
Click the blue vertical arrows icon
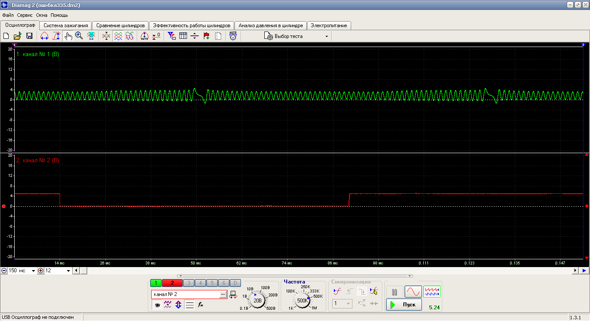pyautogui.click(x=178, y=305)
